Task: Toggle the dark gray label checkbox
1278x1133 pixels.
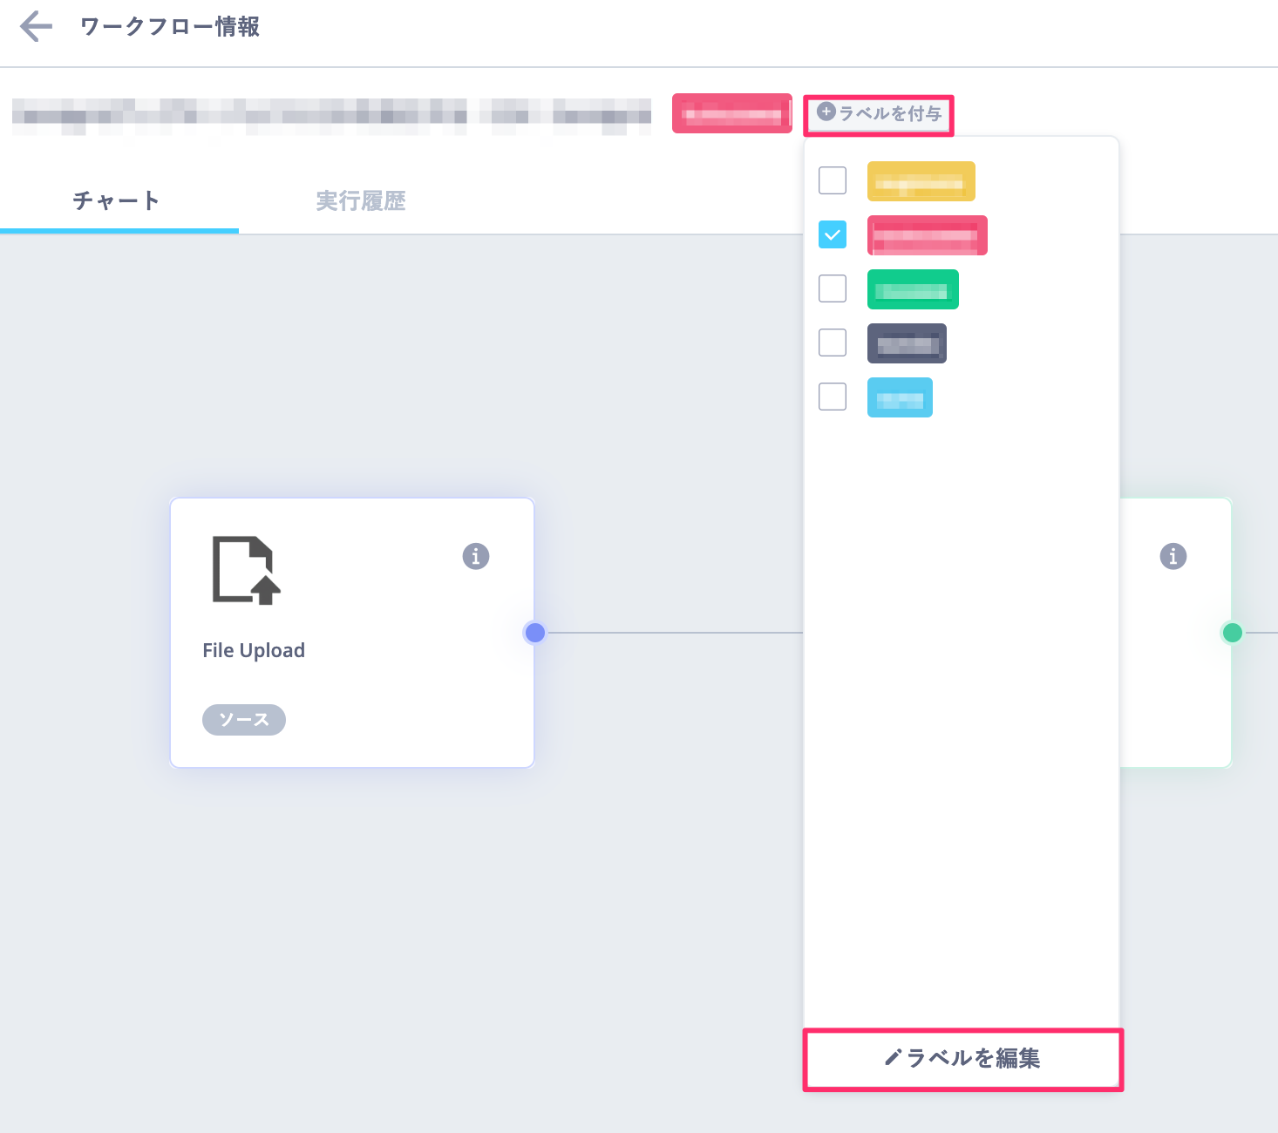Action: click(833, 343)
